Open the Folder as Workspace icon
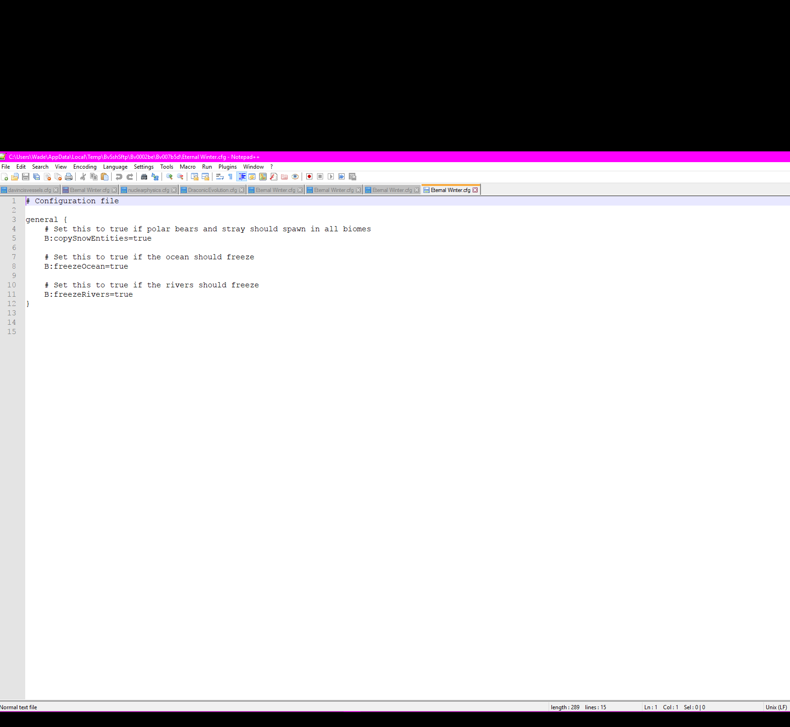 click(284, 177)
